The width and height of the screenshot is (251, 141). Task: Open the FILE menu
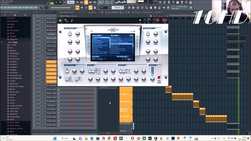pos(2,7)
